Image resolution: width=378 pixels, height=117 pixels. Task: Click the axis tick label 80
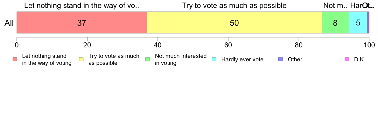pyautogui.click(x=299, y=45)
